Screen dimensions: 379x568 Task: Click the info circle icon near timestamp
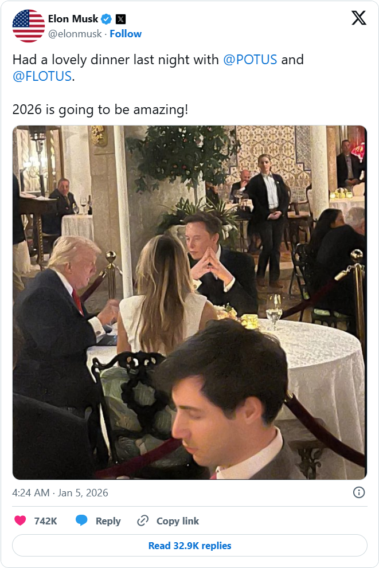[x=359, y=492]
